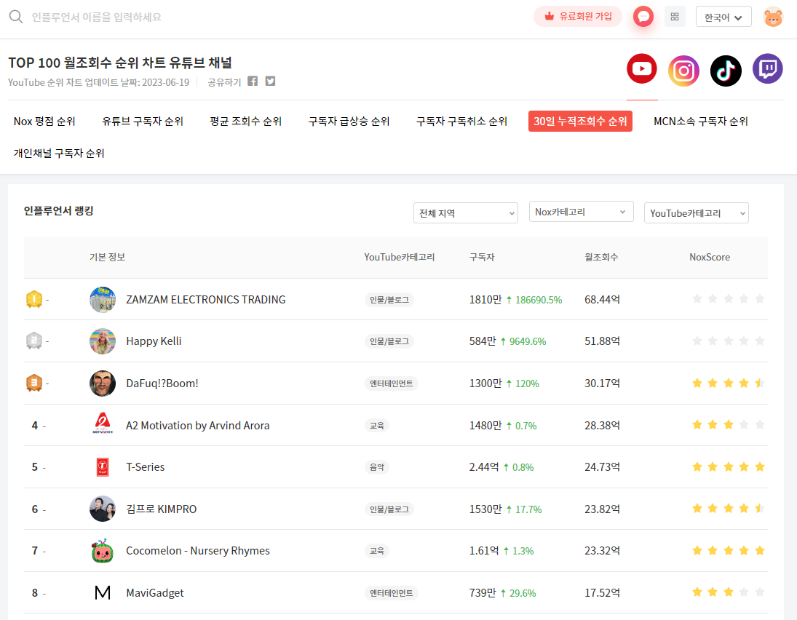Switch to 개인채널 구독자 순위 tab
This screenshot has height=620, width=797.
pyautogui.click(x=59, y=153)
